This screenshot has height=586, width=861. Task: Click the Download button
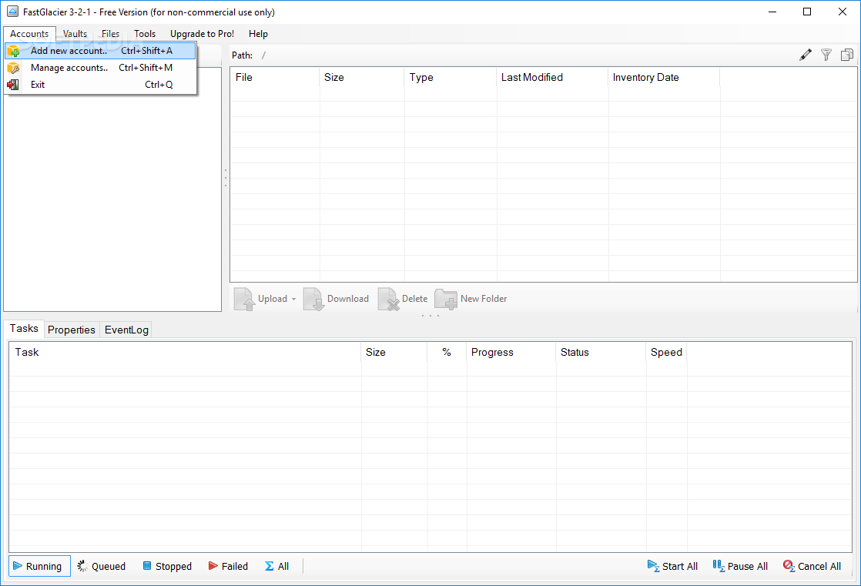tap(337, 299)
